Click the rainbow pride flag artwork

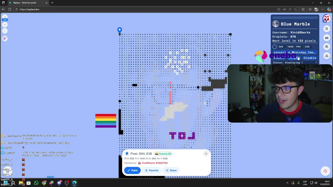pos(106,121)
